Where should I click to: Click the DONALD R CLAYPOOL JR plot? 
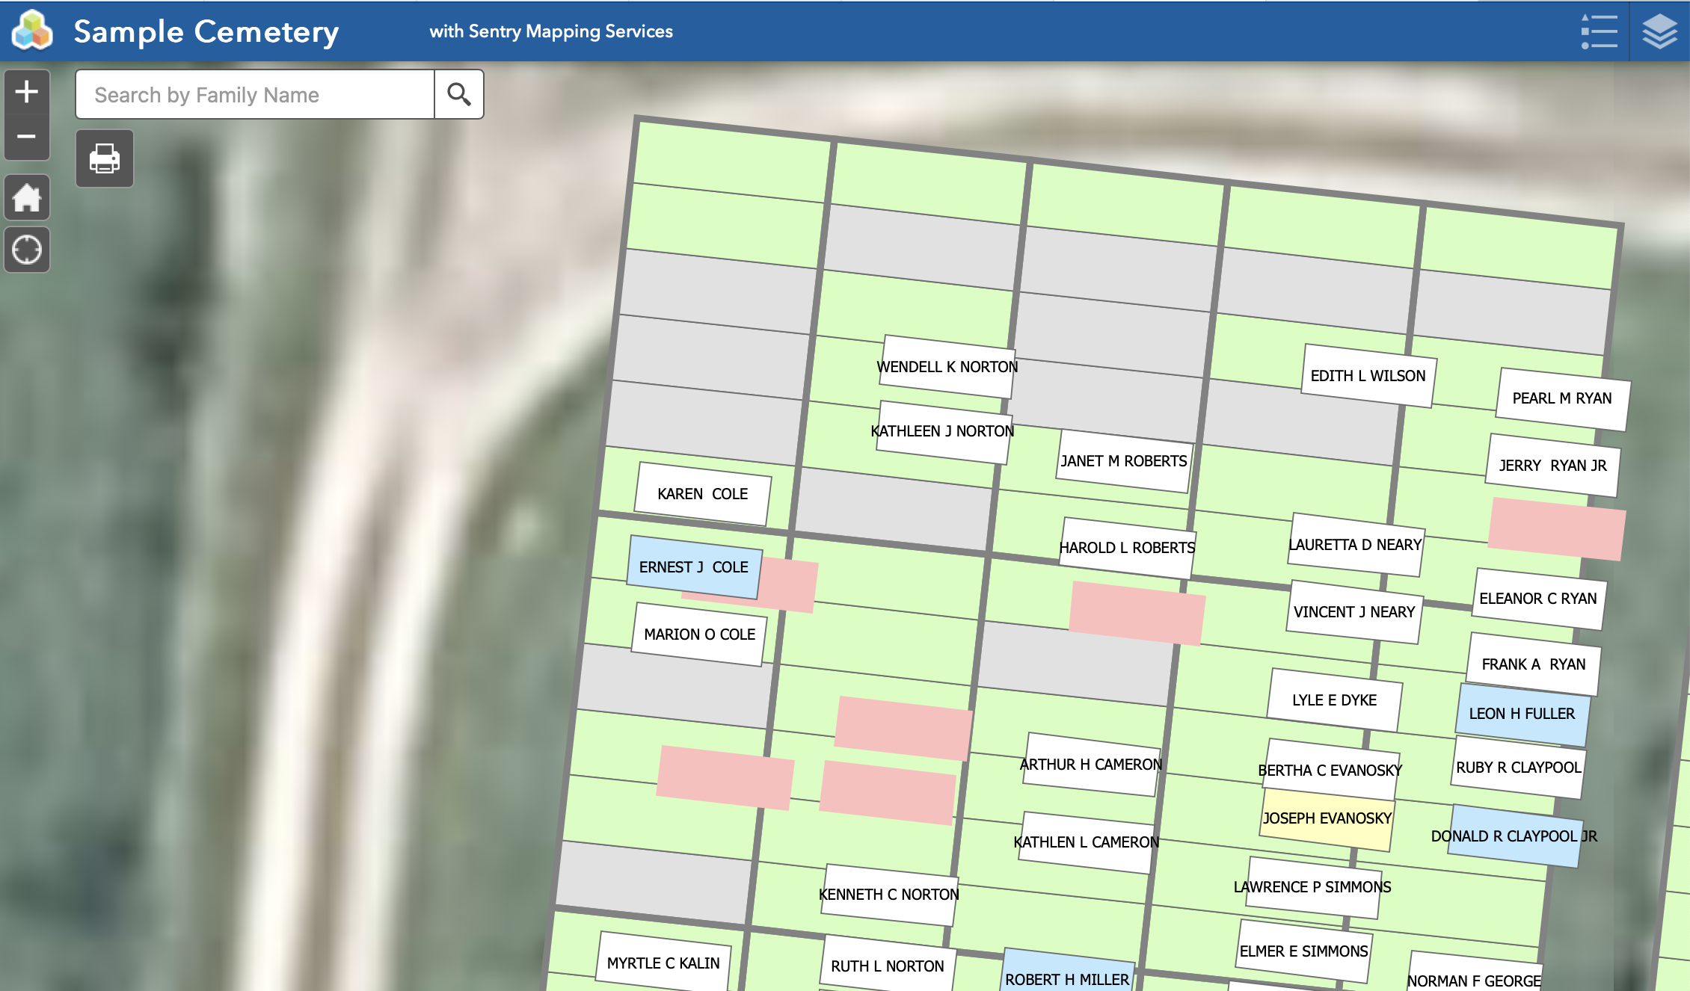[1514, 836]
